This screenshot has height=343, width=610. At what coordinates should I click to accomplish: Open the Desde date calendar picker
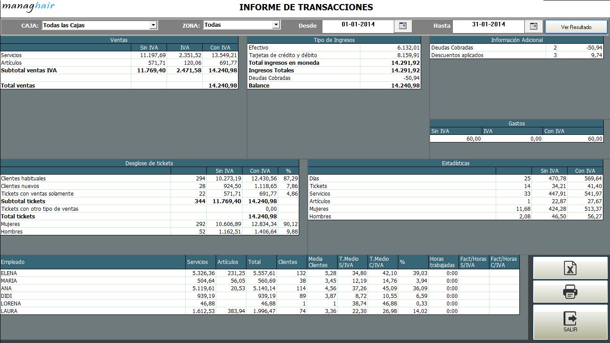click(x=403, y=26)
